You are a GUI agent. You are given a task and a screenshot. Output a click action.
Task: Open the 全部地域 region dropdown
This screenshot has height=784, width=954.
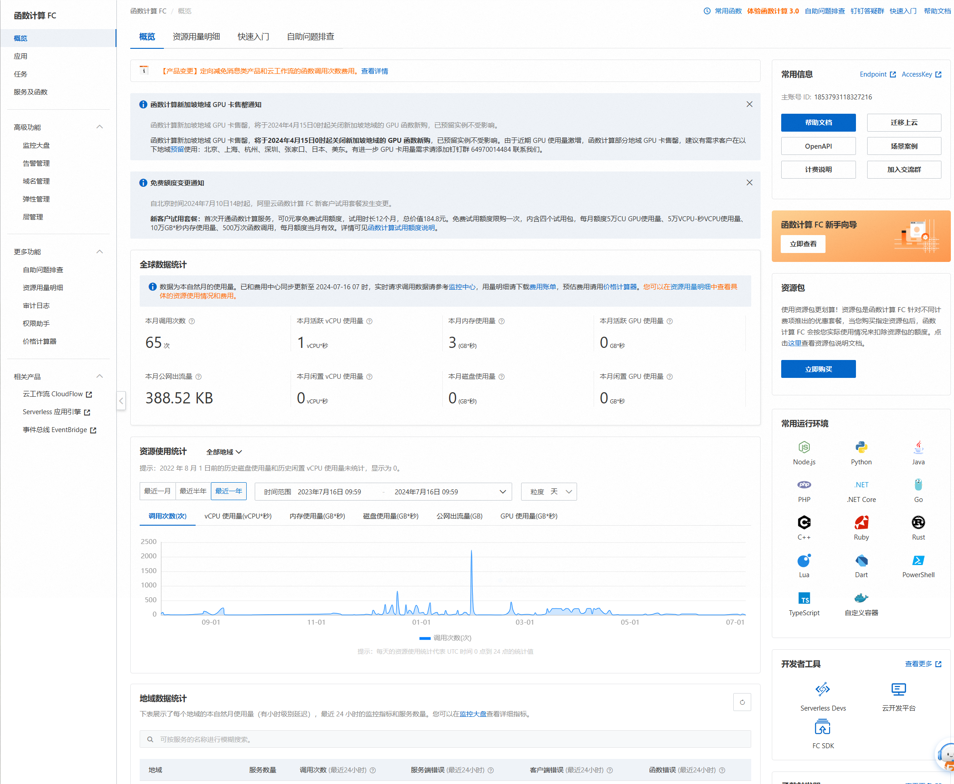(x=224, y=452)
